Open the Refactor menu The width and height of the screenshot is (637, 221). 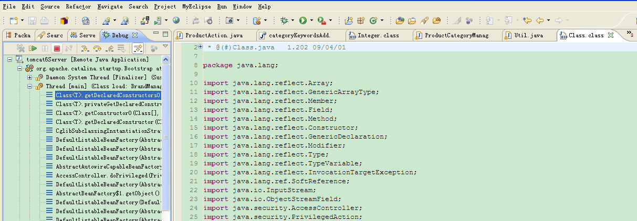point(78,6)
